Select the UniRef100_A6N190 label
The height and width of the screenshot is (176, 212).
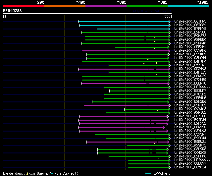pyautogui.click(x=190, y=127)
